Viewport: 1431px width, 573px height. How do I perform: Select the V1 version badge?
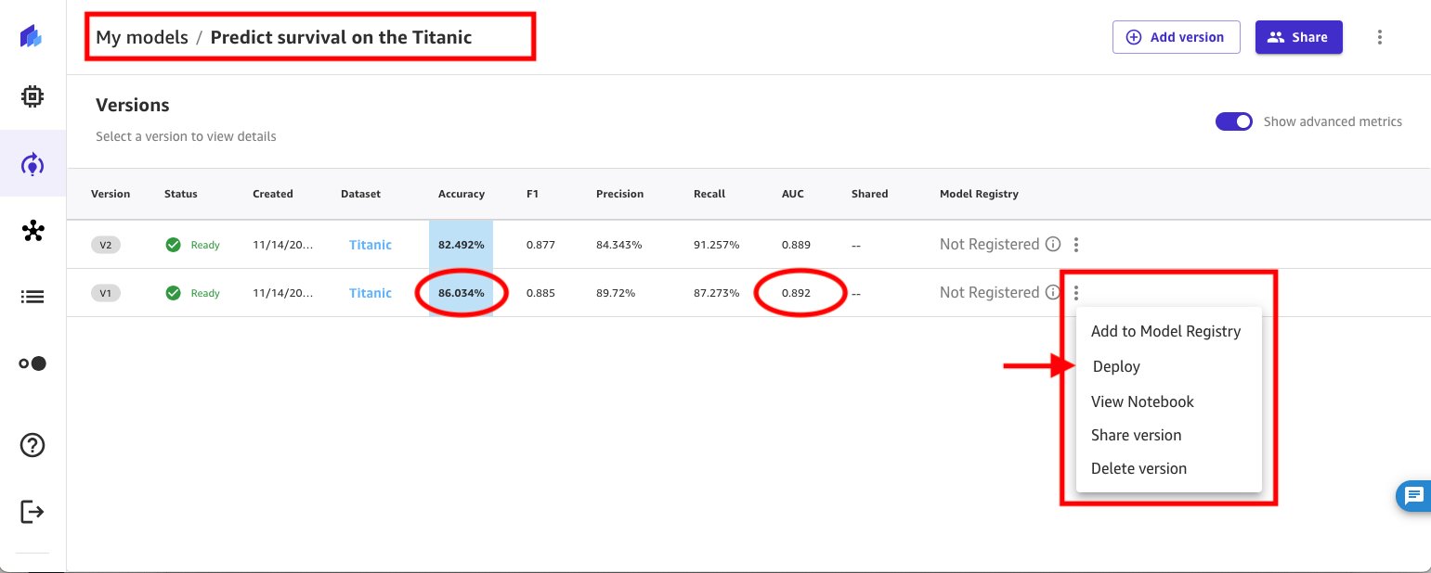click(x=105, y=293)
